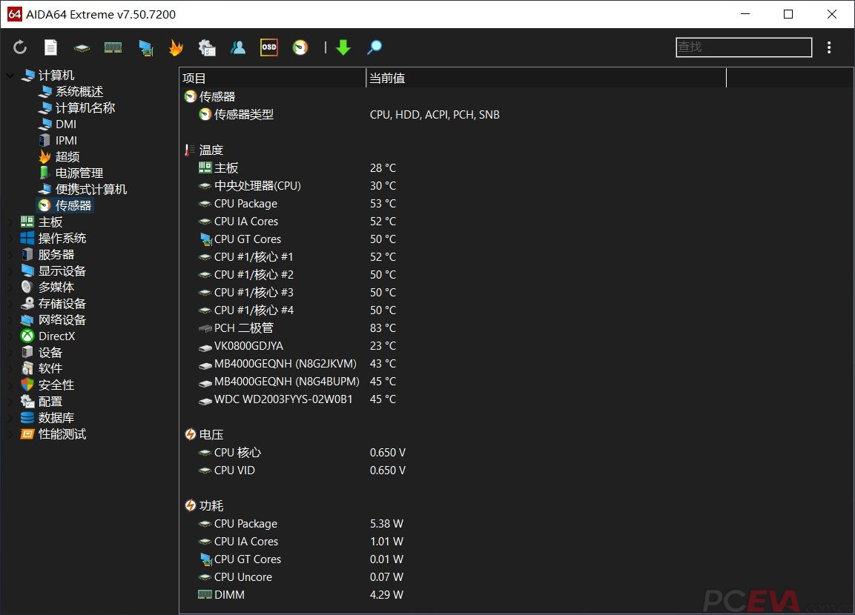The height and width of the screenshot is (615, 855).
Task: Open the memory module toolbar icon
Action: pyautogui.click(x=113, y=48)
